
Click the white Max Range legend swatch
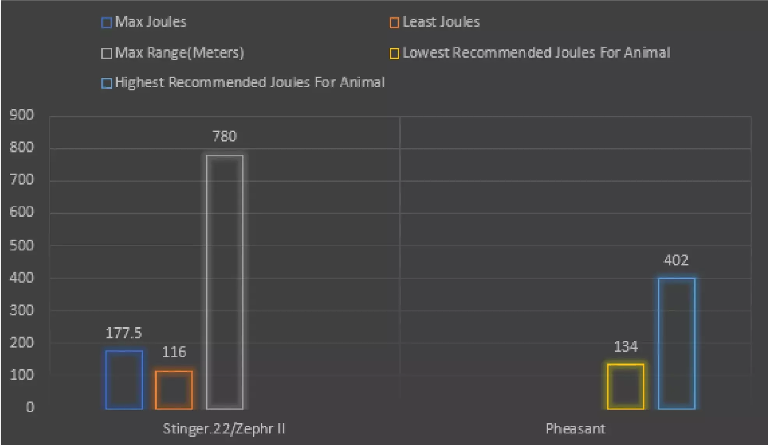click(106, 53)
